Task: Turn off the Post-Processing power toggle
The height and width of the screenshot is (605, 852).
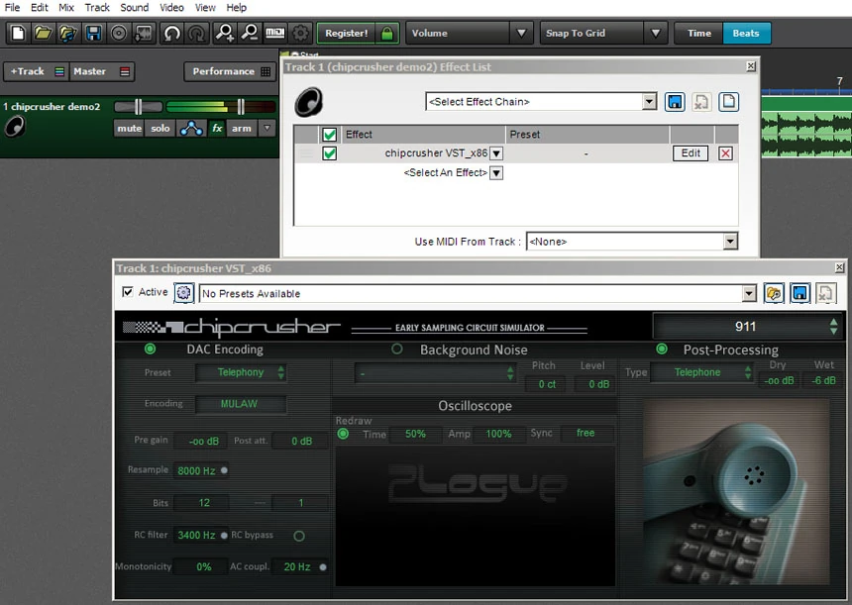Action: click(661, 350)
